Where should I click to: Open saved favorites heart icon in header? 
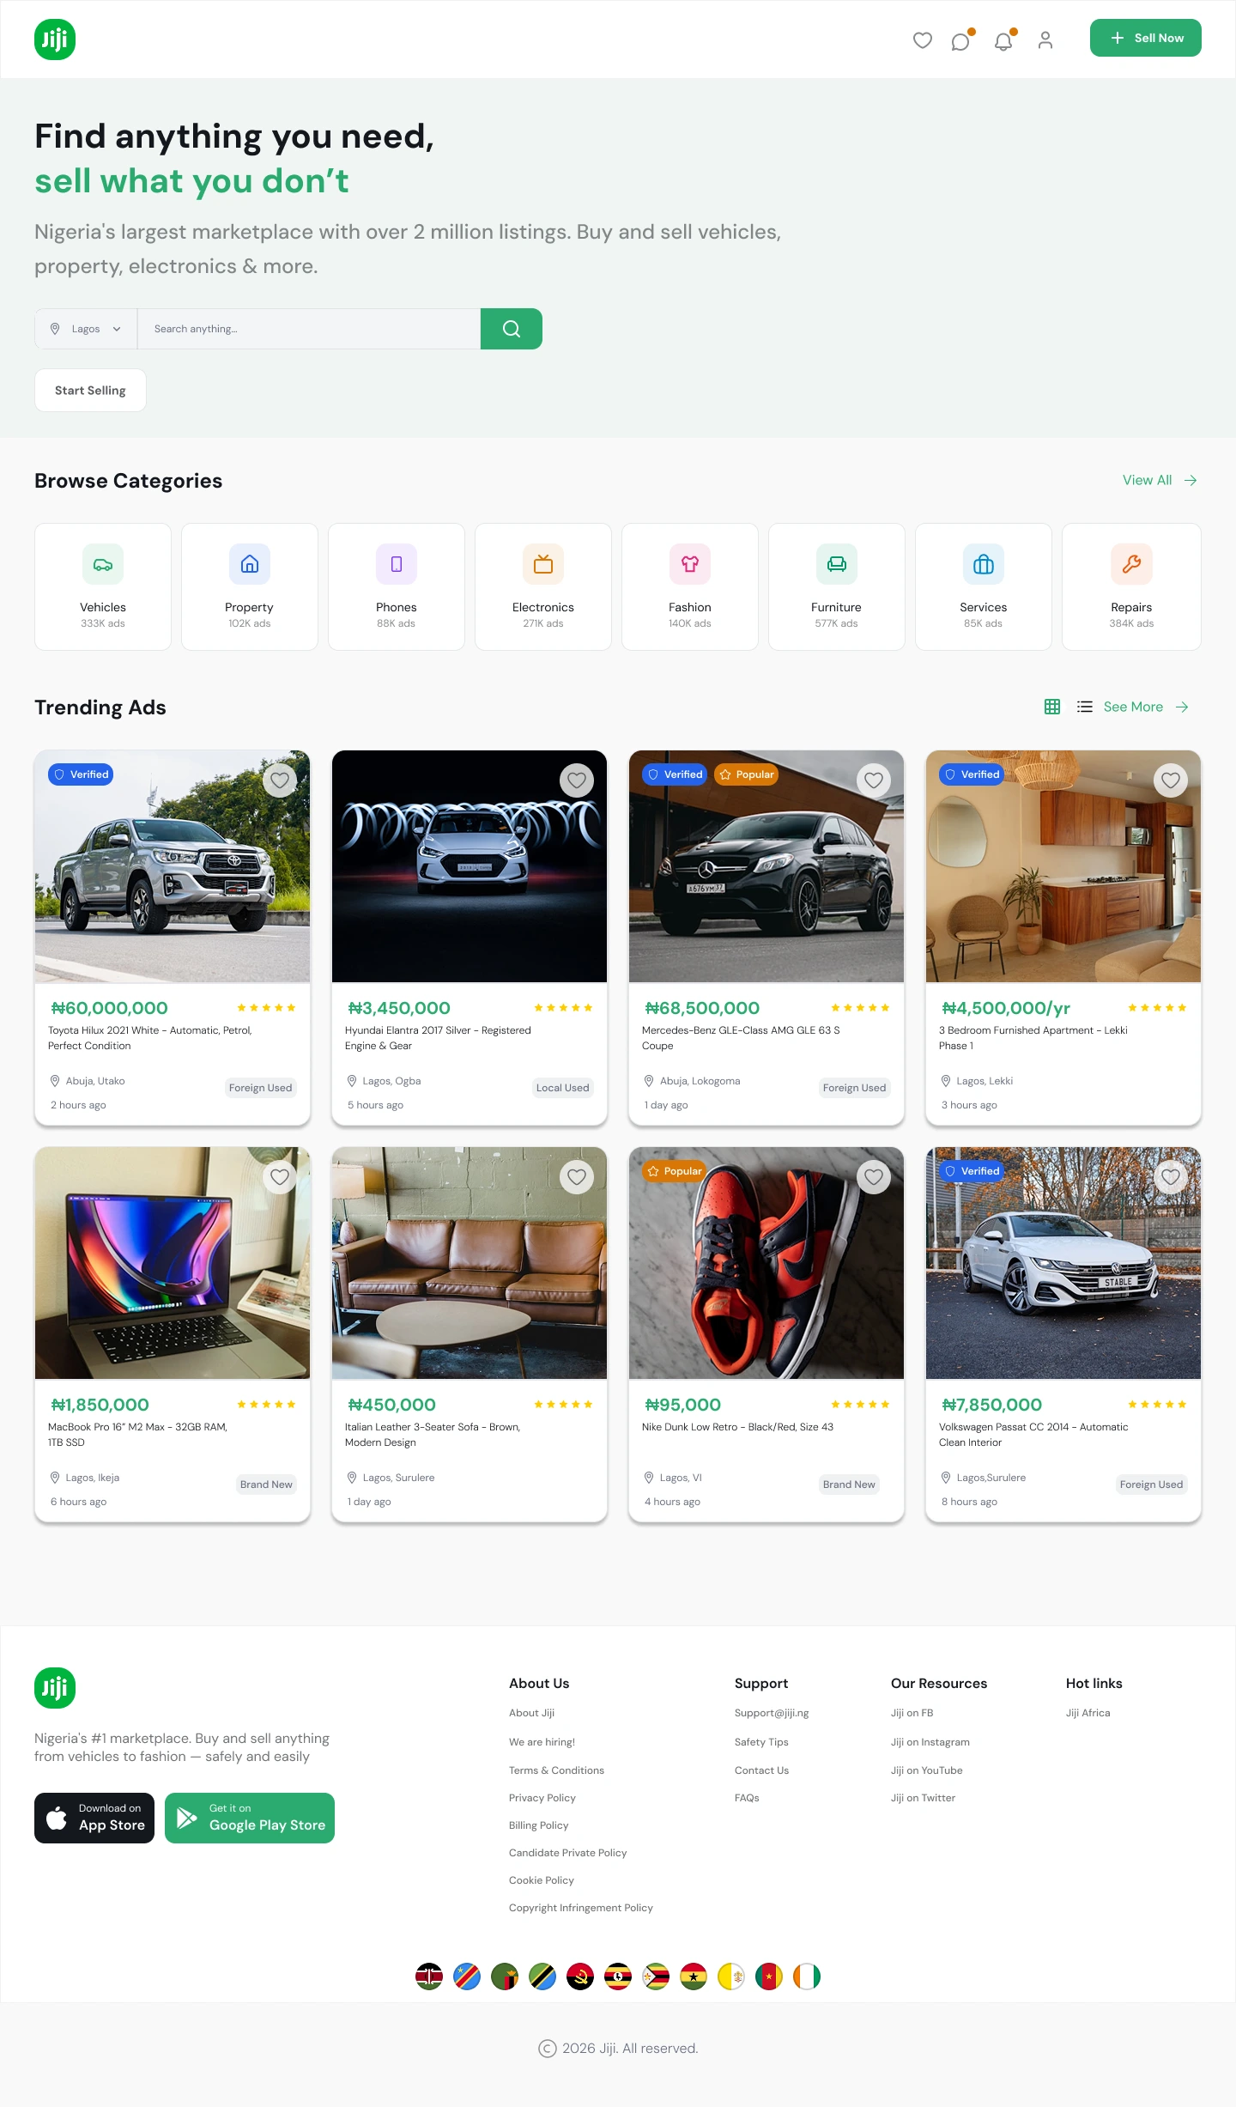923,40
